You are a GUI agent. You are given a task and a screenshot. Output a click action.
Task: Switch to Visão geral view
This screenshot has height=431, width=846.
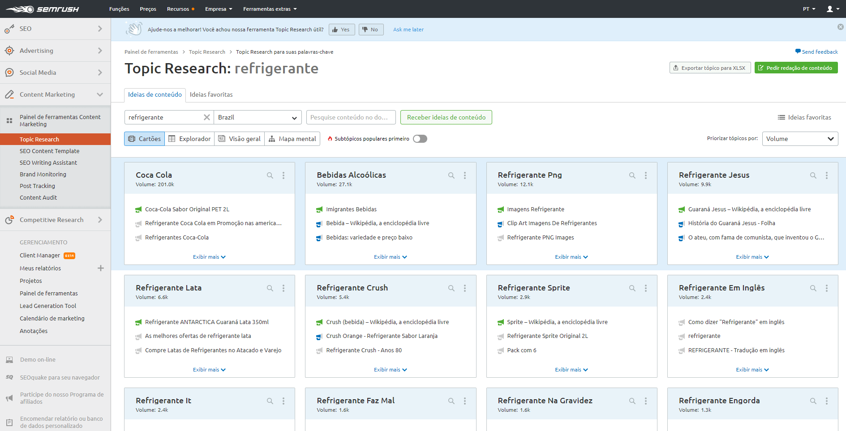239,139
